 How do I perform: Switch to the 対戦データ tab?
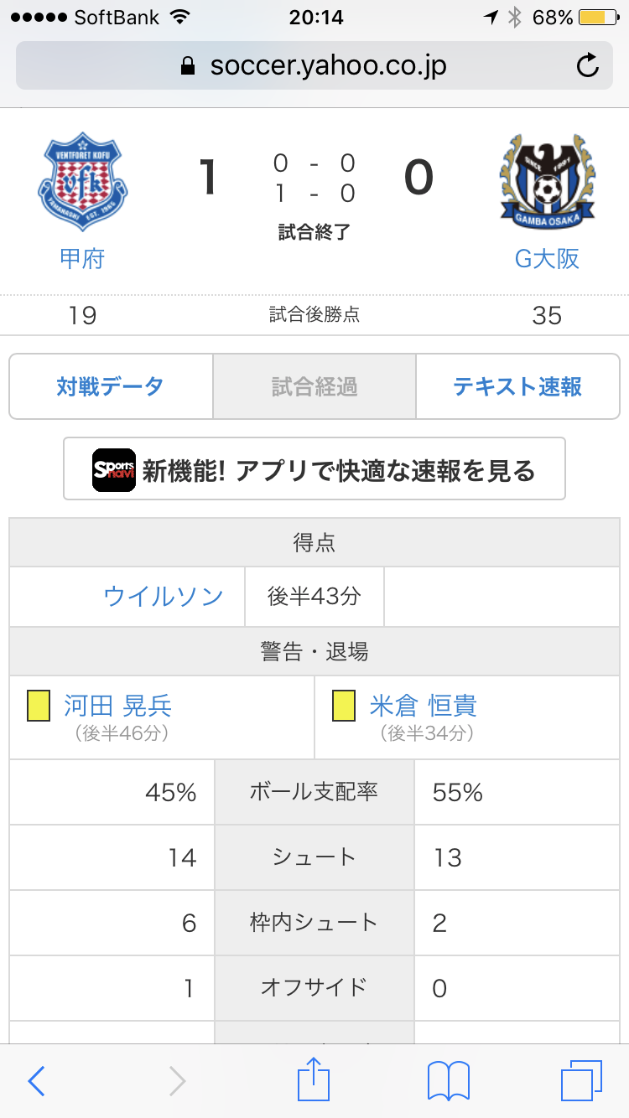tap(111, 386)
